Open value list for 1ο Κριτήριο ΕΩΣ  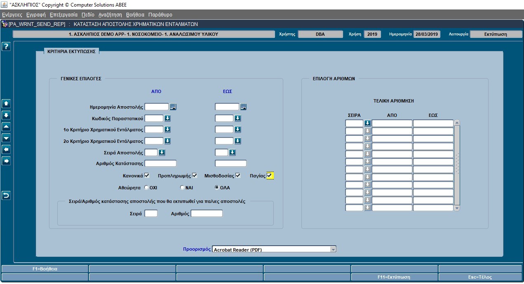238,130
